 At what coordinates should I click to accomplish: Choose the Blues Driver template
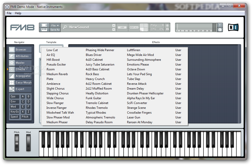coord(94,55)
